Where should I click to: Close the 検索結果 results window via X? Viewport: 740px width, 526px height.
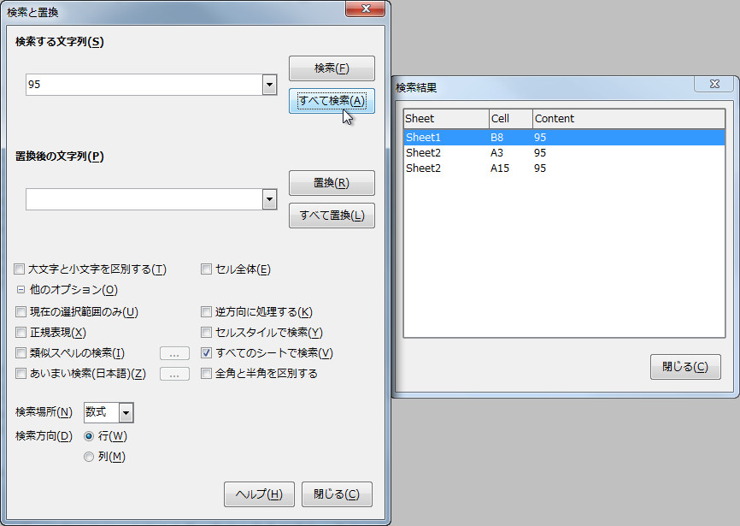pos(713,84)
